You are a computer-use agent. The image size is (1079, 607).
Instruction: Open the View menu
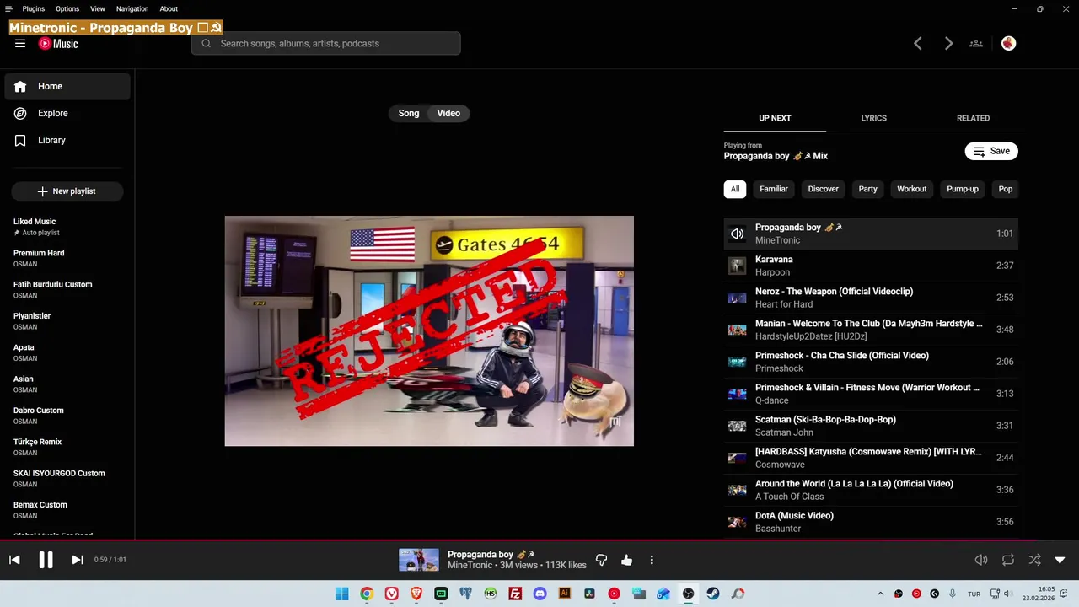click(x=98, y=8)
